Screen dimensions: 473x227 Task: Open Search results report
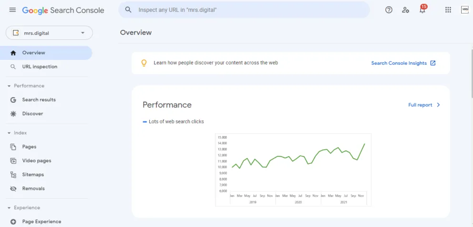[39, 100]
